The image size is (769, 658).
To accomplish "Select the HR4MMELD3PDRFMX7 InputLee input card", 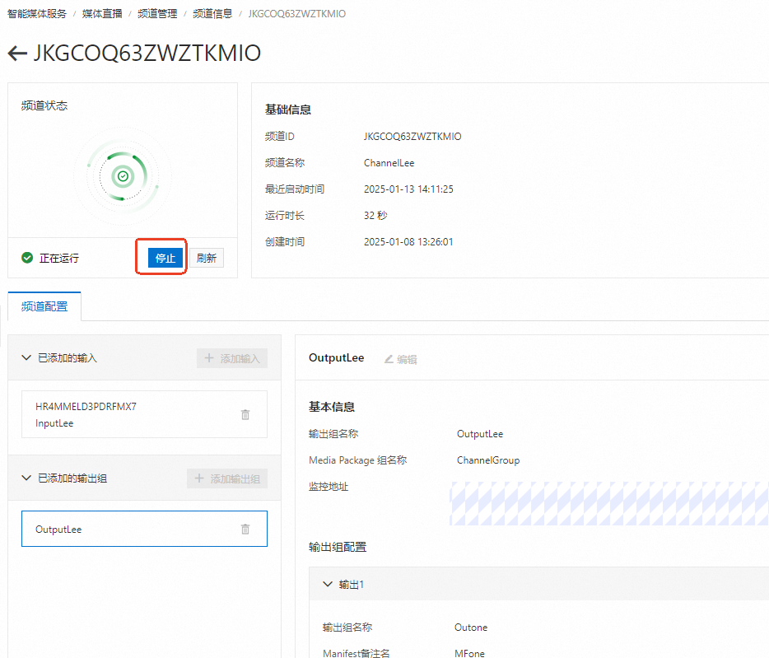I will coord(144,414).
